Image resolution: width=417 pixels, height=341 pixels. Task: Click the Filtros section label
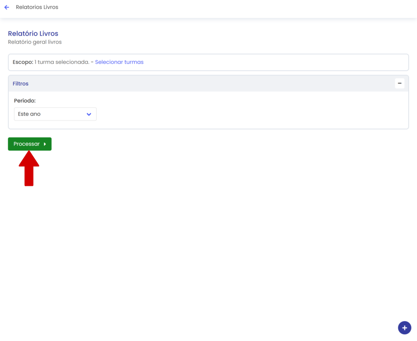(x=20, y=84)
